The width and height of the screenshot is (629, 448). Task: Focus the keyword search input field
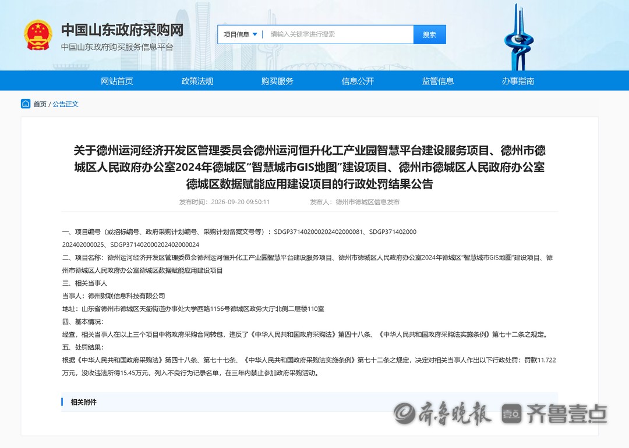point(338,34)
